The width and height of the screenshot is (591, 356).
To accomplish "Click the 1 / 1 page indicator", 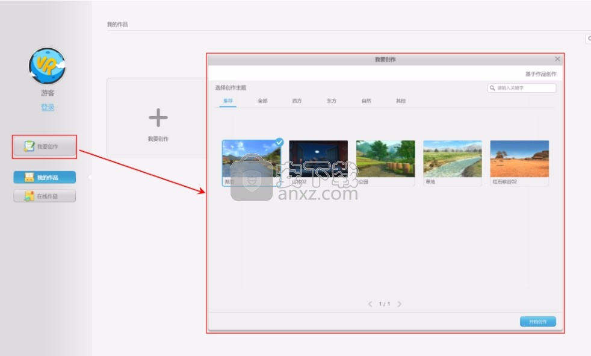I will coord(385,304).
